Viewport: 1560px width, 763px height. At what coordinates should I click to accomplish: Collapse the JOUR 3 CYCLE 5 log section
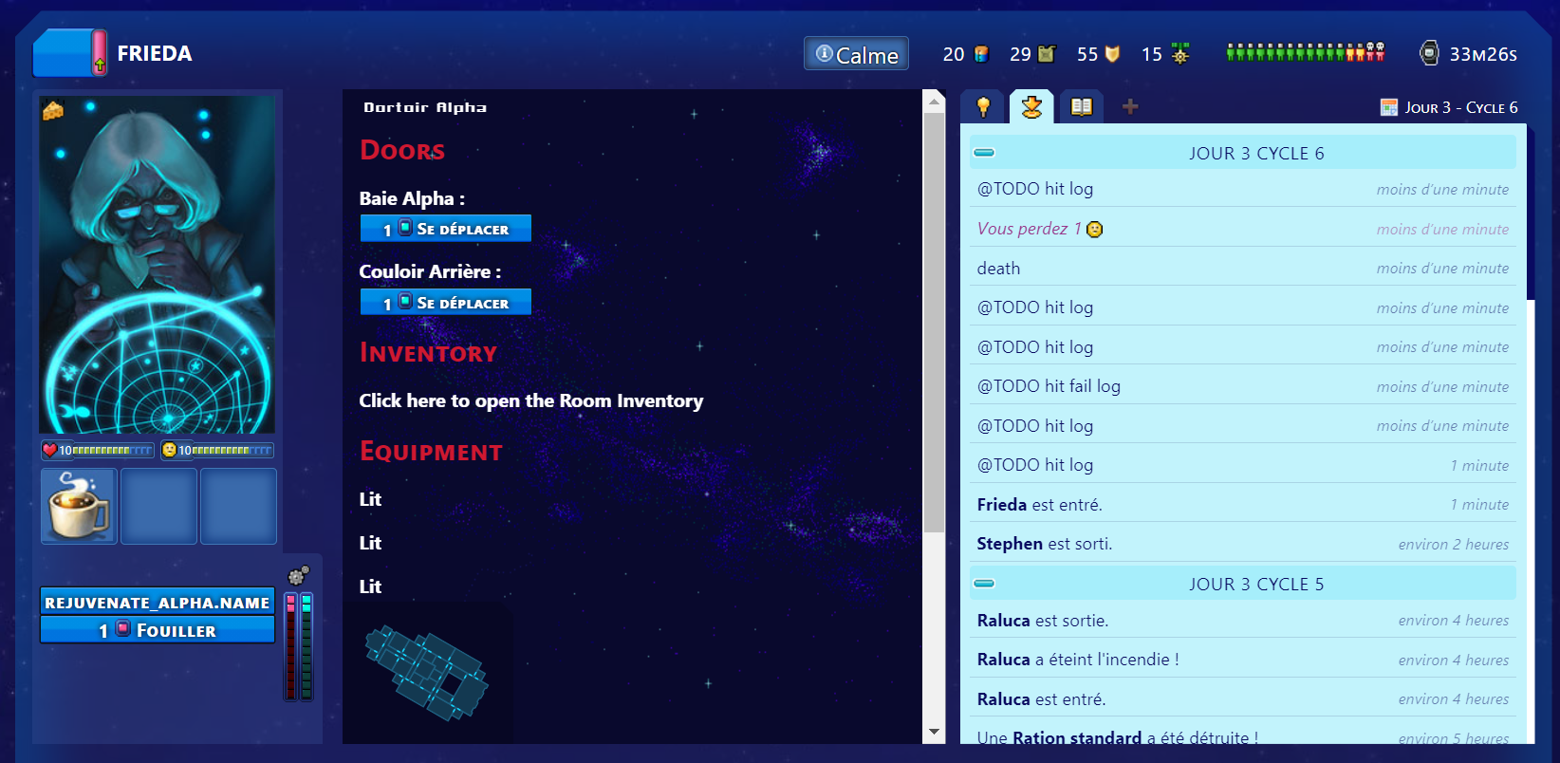[984, 584]
